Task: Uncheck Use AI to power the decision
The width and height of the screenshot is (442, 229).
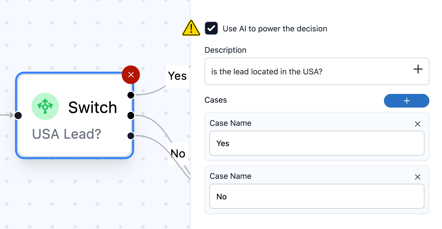Action: tap(211, 28)
